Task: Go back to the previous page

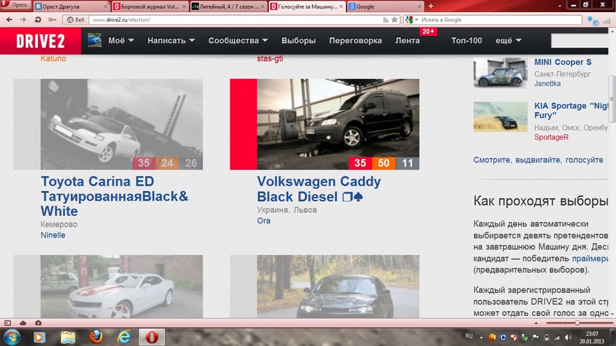Action: coord(9,20)
